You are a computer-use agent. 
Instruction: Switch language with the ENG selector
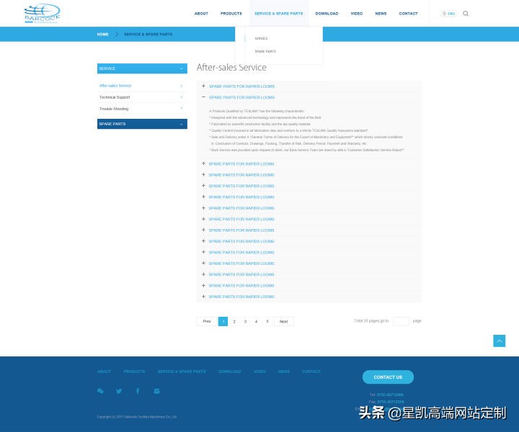(x=448, y=14)
